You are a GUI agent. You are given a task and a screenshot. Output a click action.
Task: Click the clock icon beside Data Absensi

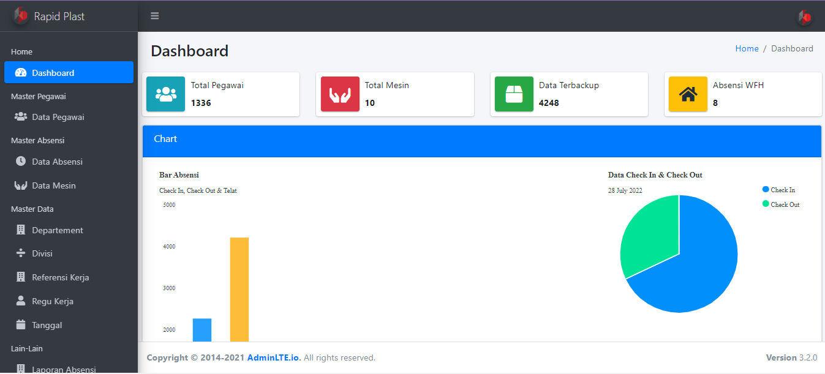click(21, 162)
